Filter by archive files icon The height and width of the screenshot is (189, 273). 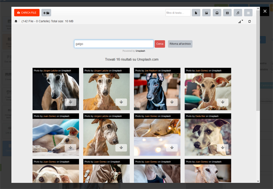tap(217, 13)
